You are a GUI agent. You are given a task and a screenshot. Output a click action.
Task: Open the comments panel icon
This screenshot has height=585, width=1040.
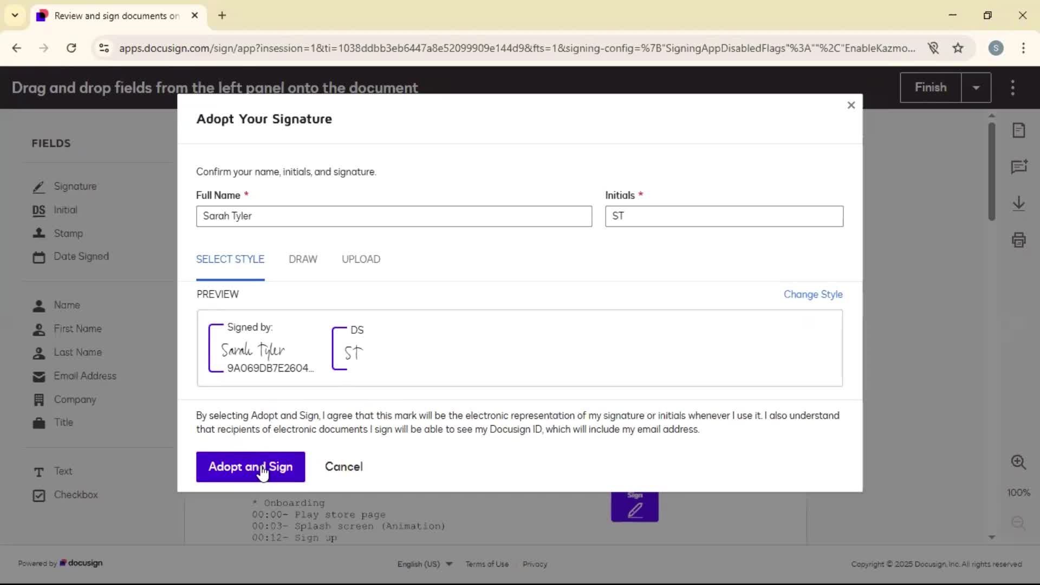1019,167
